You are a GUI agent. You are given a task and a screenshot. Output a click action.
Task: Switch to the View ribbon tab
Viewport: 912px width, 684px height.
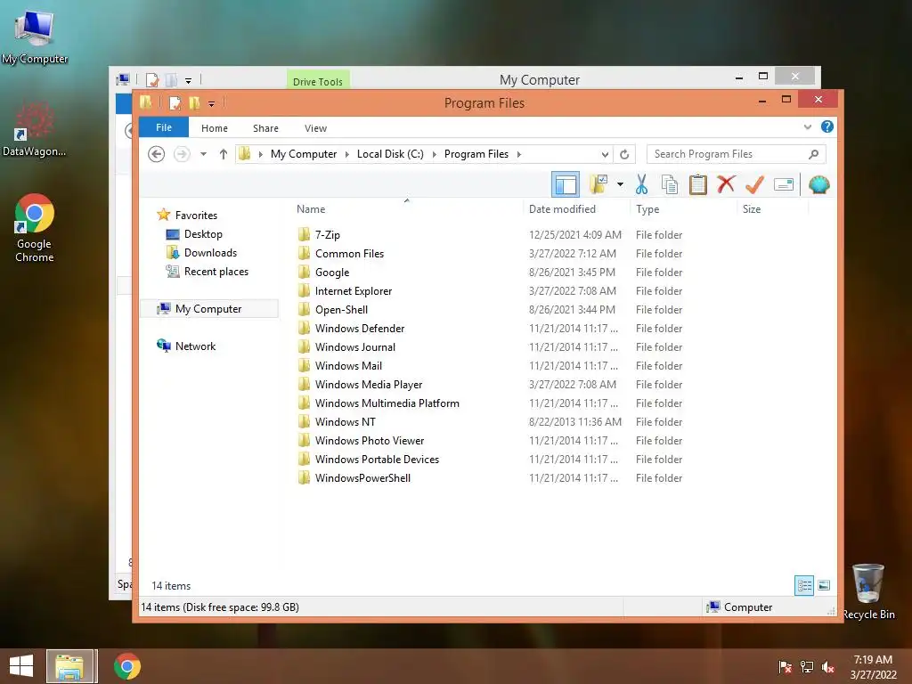(315, 128)
